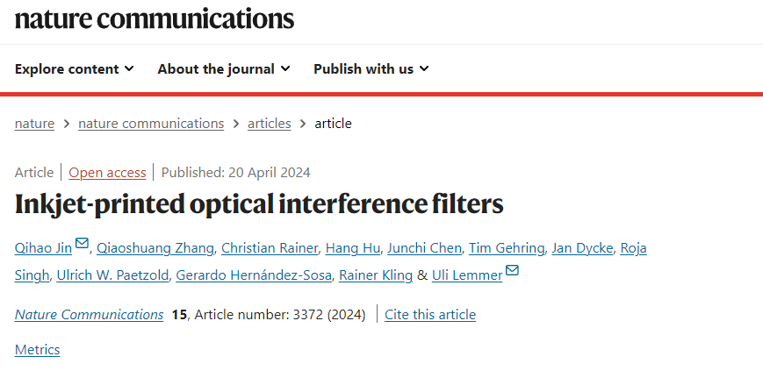Image resolution: width=763 pixels, height=371 pixels.
Task: Click the italic Nature Communications journal link
Action: click(x=89, y=315)
